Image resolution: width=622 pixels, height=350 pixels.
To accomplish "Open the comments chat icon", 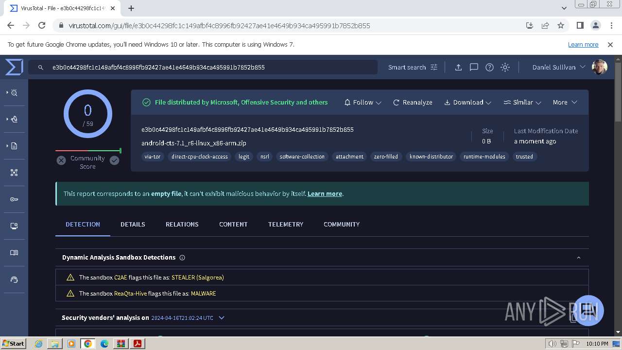I will pos(474,67).
